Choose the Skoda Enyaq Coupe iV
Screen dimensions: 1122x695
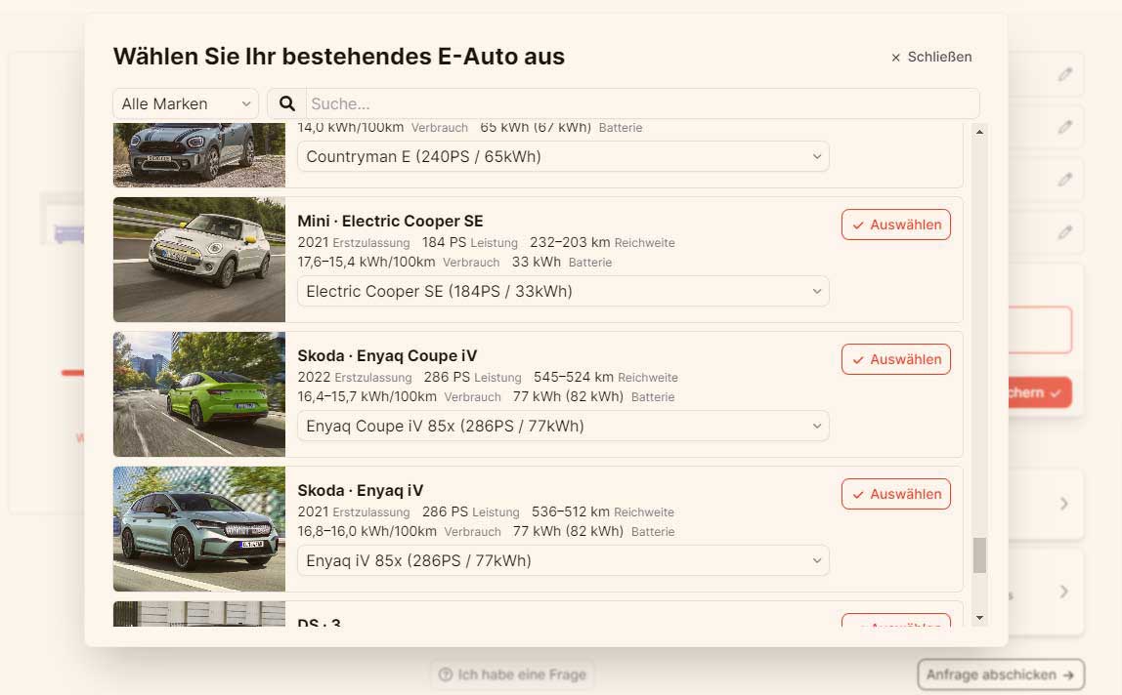(x=895, y=359)
